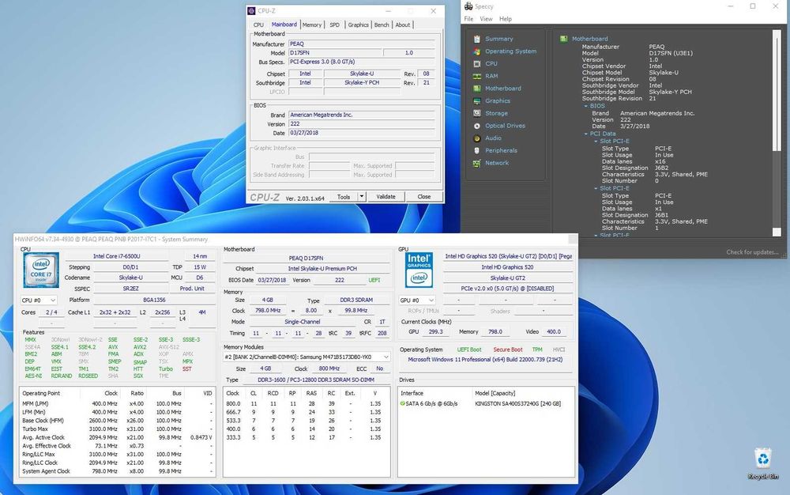
Task: Click the Turbo Max operating point row
Action: click(117, 429)
